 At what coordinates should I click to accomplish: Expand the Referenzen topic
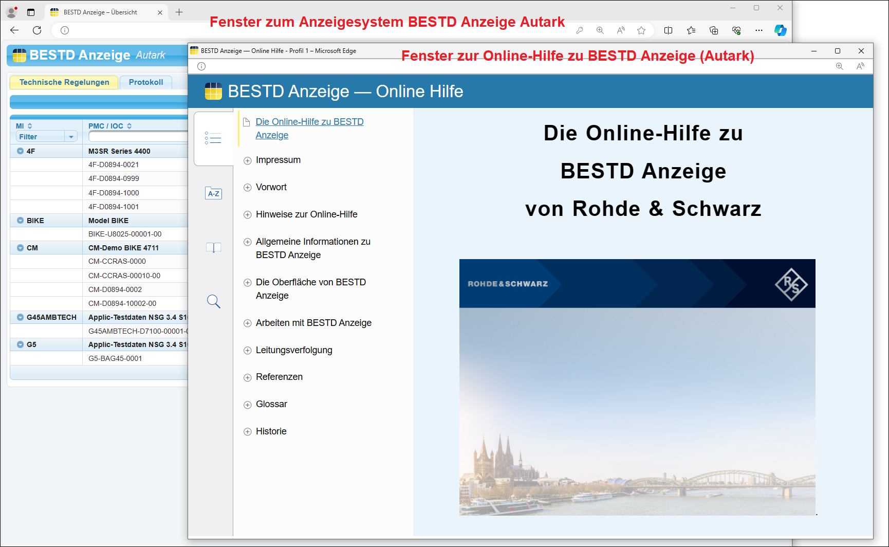point(247,377)
